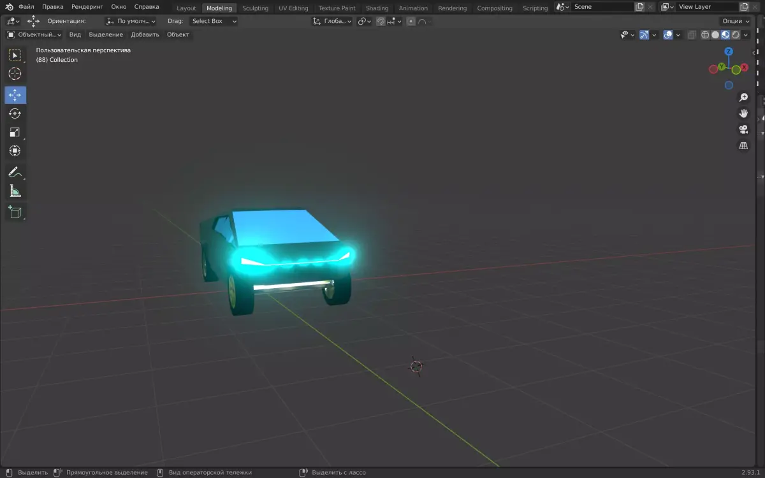Select the Measure tool
The height and width of the screenshot is (478, 765).
click(15, 191)
